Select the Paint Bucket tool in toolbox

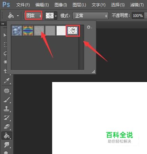(7, 136)
